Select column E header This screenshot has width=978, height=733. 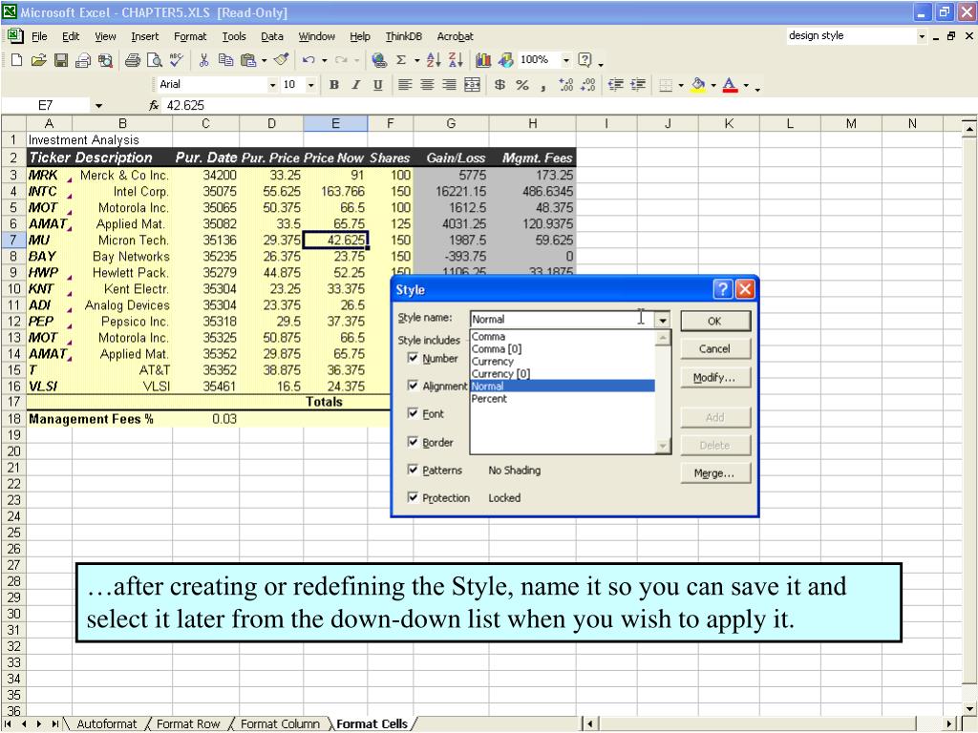[335, 123]
